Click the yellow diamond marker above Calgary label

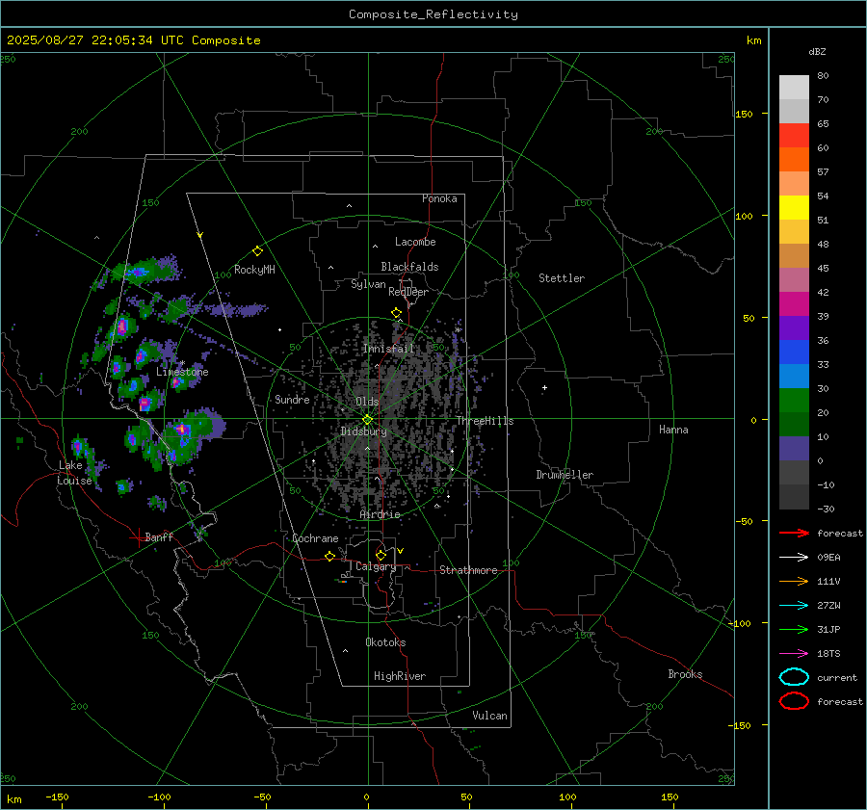(x=381, y=555)
